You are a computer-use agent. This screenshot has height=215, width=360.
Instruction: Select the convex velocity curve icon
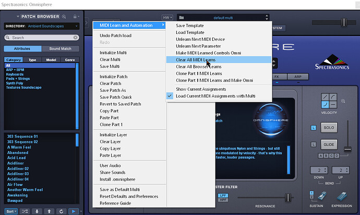point(333,97)
